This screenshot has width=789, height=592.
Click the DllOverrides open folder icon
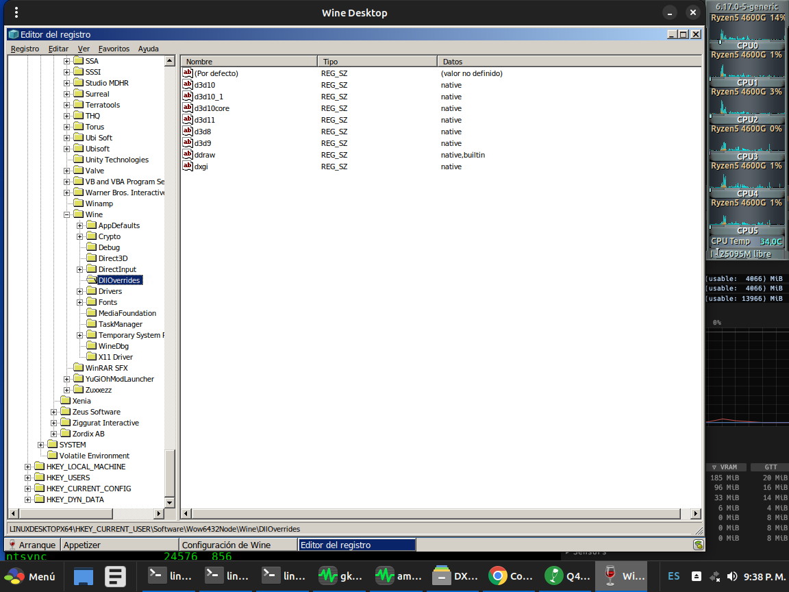[x=91, y=280]
